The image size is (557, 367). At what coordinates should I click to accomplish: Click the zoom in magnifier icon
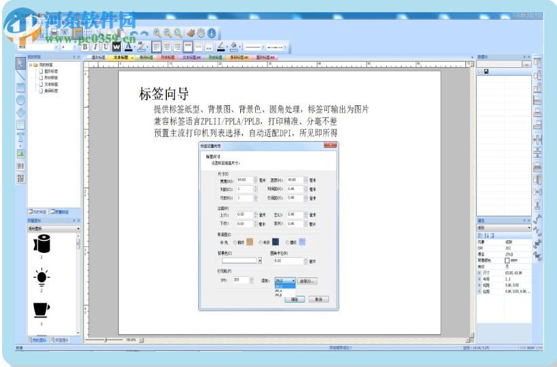point(157,33)
